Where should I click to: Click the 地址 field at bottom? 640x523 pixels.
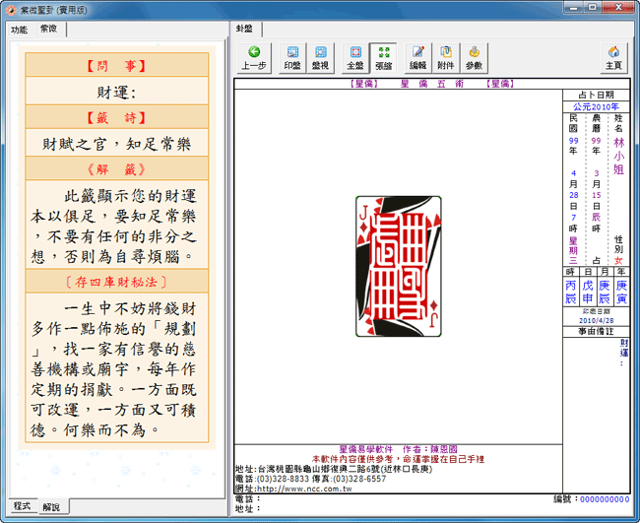pyautogui.click(x=247, y=508)
